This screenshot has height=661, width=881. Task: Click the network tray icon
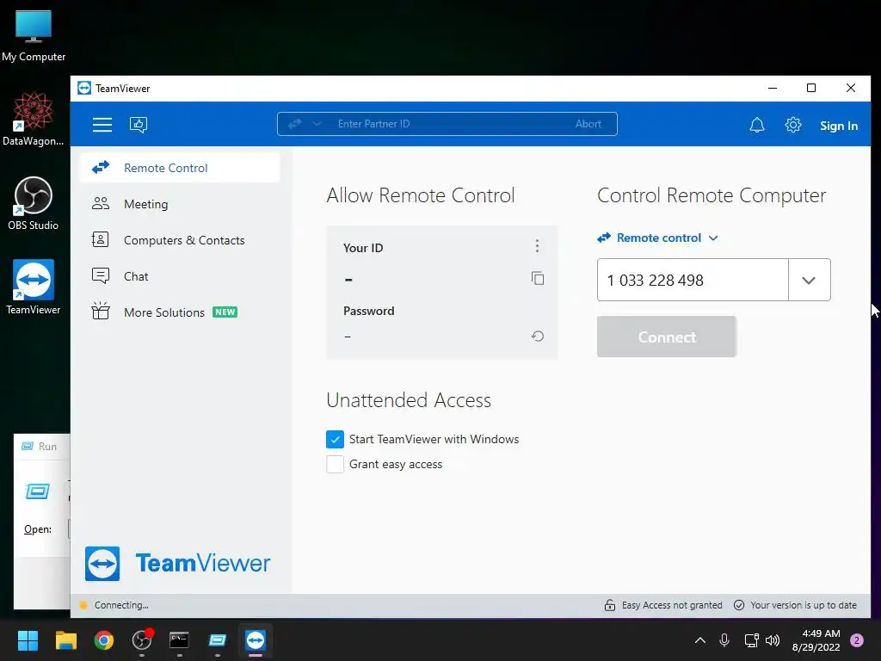[751, 640]
